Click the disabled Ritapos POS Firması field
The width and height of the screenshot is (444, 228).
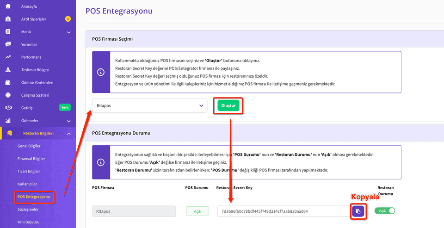(x=134, y=211)
